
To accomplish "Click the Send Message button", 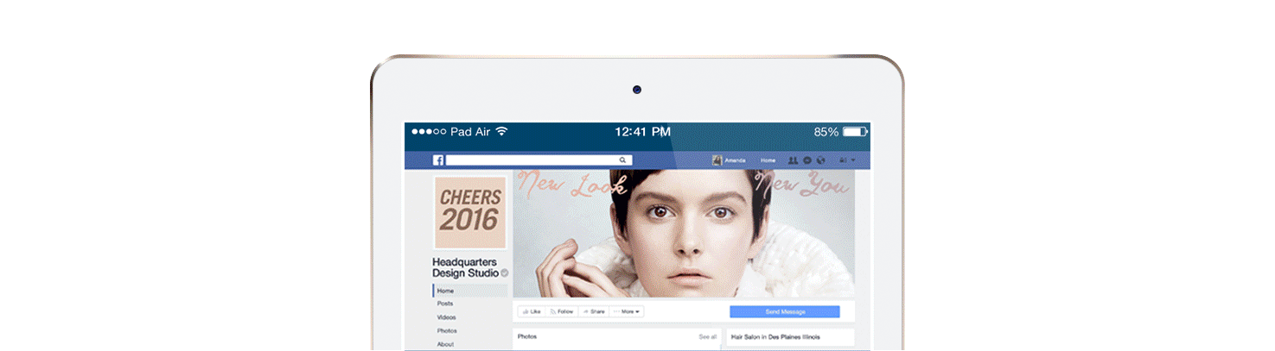I will tap(785, 311).
